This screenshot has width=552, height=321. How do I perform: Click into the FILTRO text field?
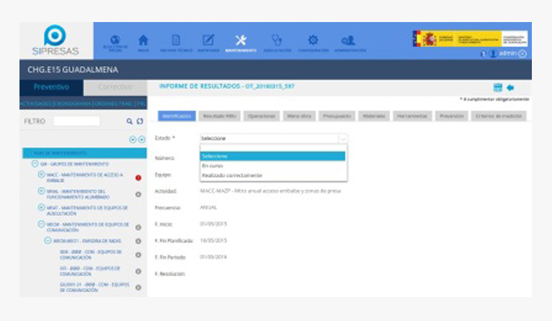(x=77, y=121)
